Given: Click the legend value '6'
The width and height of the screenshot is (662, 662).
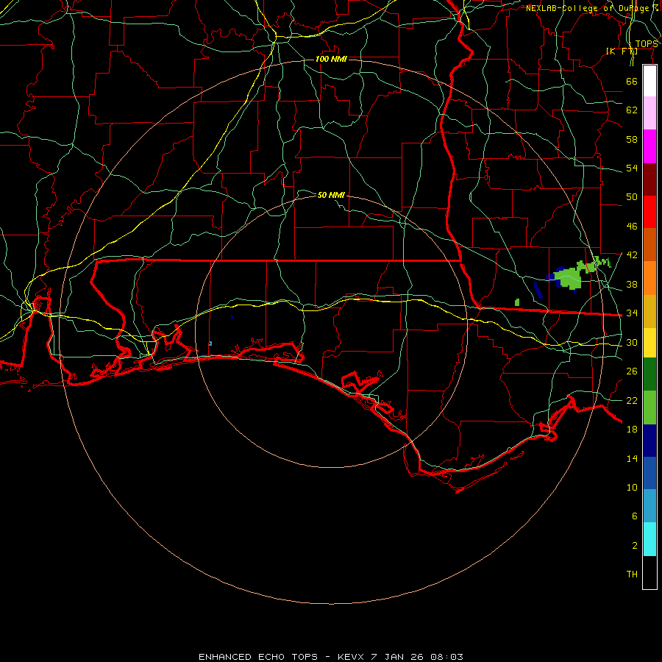Looking at the screenshot, I should coord(634,516).
